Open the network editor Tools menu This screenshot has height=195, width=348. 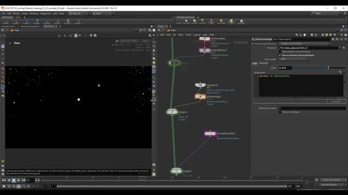(x=188, y=35)
